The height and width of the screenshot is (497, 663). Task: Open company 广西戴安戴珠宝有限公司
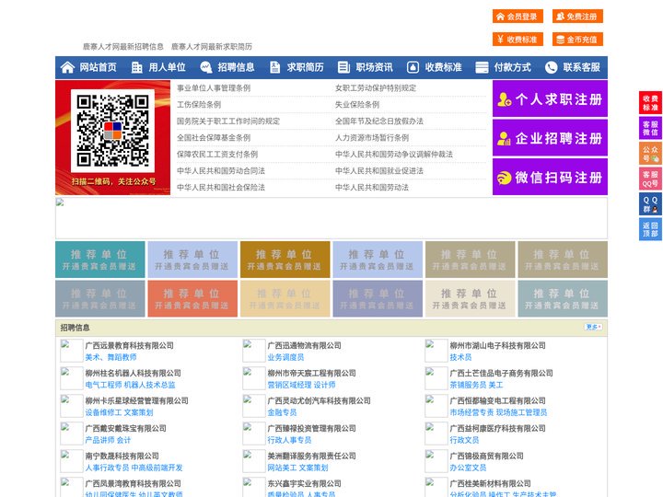point(125,428)
